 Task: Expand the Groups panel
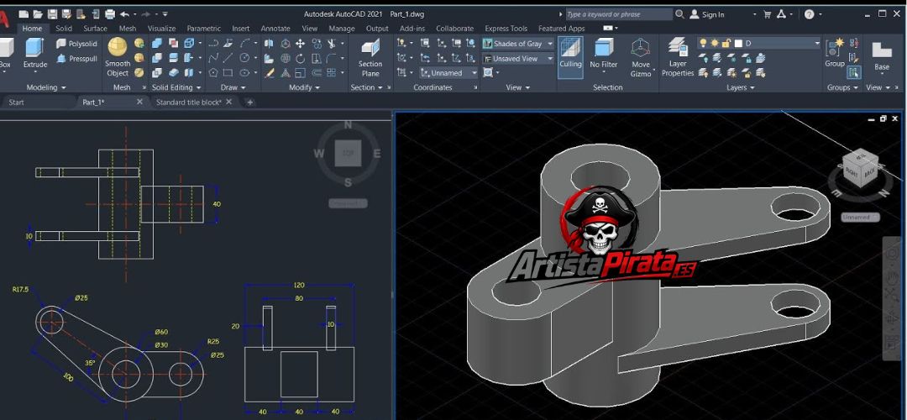point(842,87)
